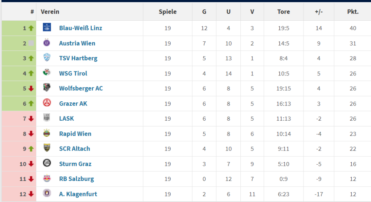Click the LASK club crest
This screenshot has height=202, width=371.
pos(47,118)
